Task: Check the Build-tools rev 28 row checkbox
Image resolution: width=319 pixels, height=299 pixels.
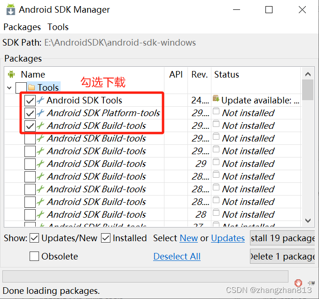Action: 30,214
